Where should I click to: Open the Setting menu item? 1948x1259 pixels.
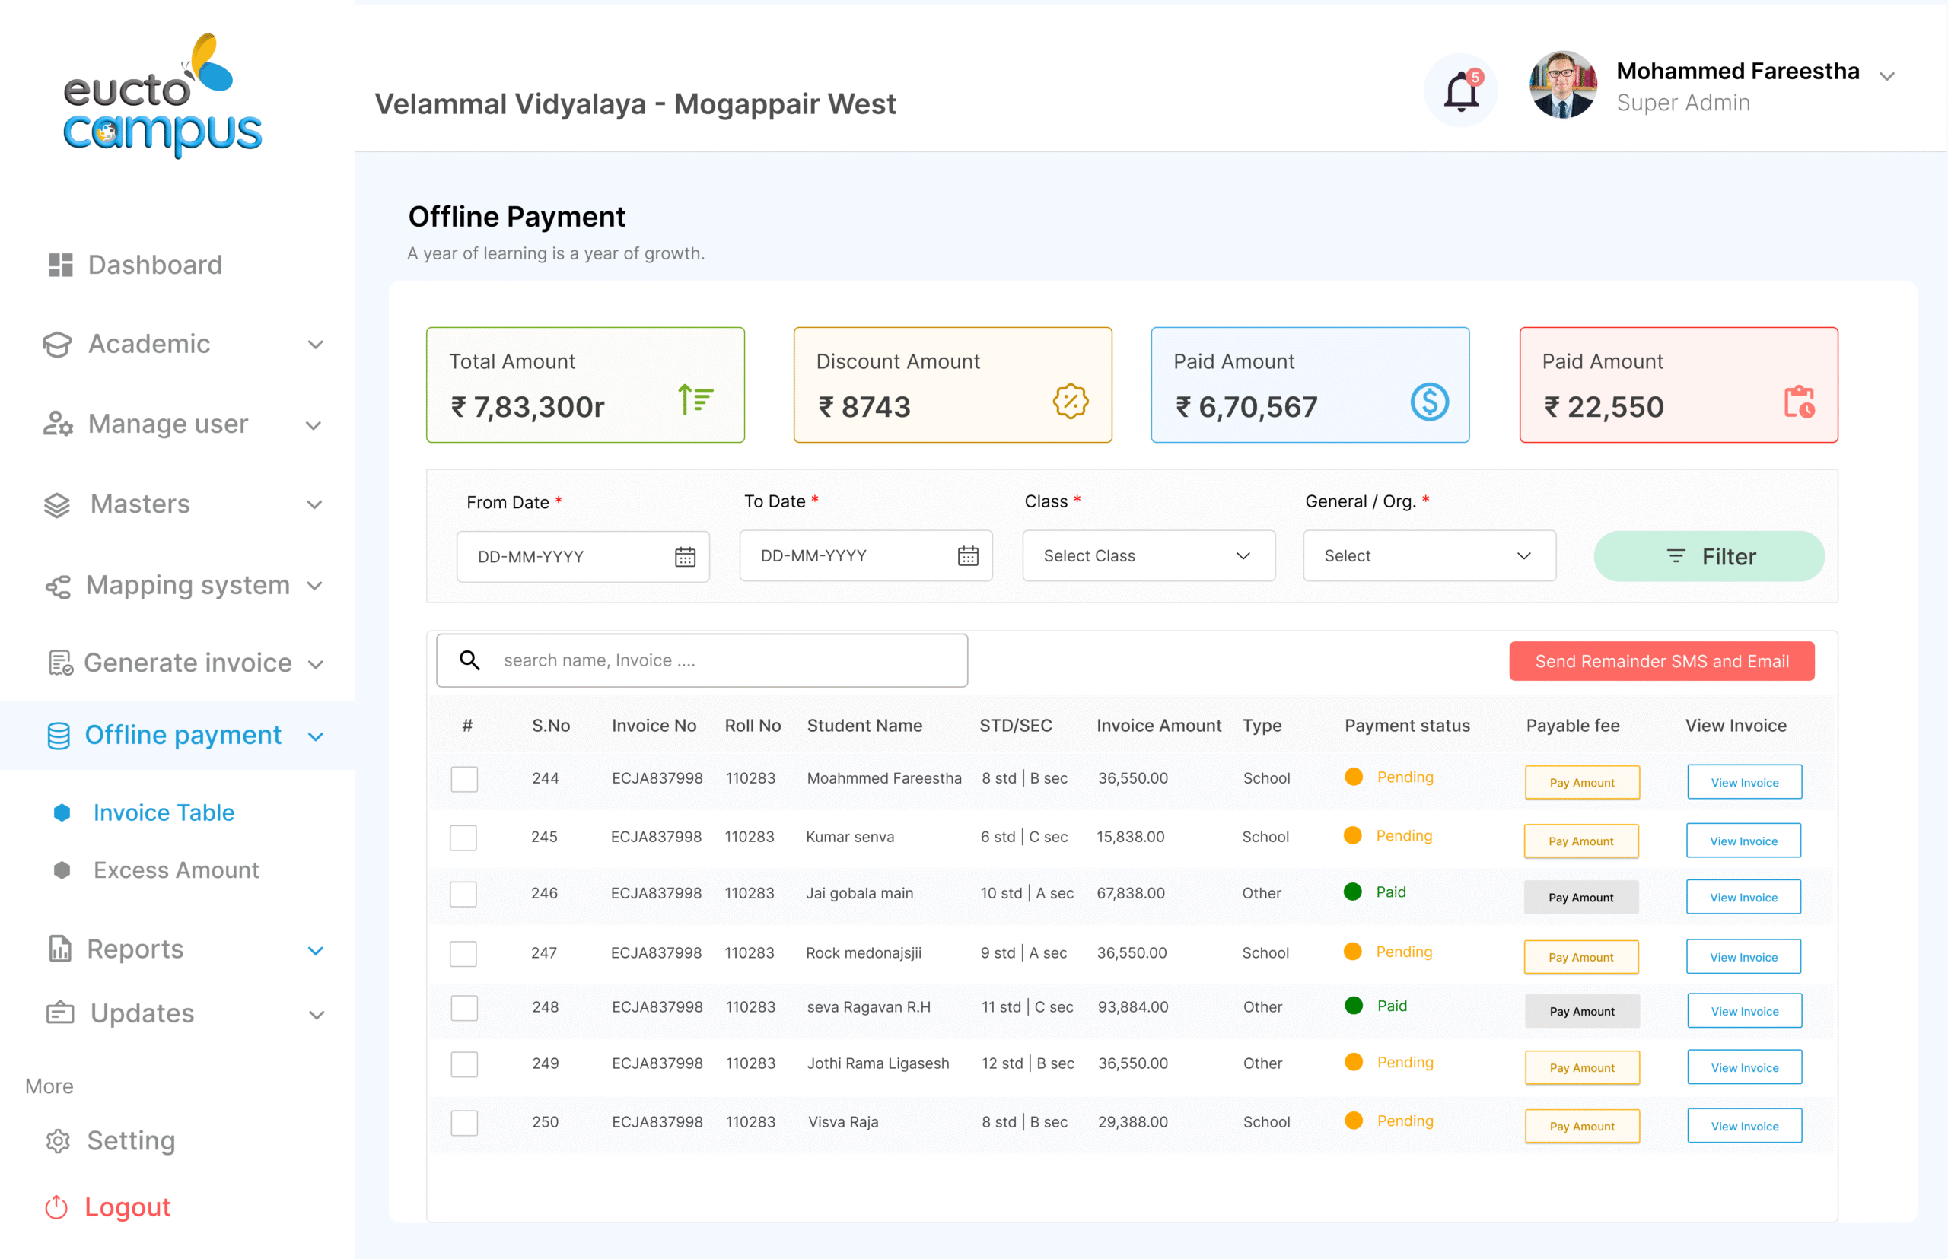coord(131,1140)
